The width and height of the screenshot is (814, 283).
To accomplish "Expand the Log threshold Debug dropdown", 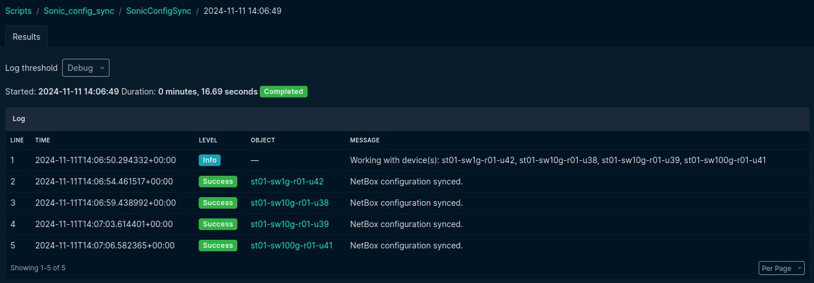I will (x=85, y=68).
